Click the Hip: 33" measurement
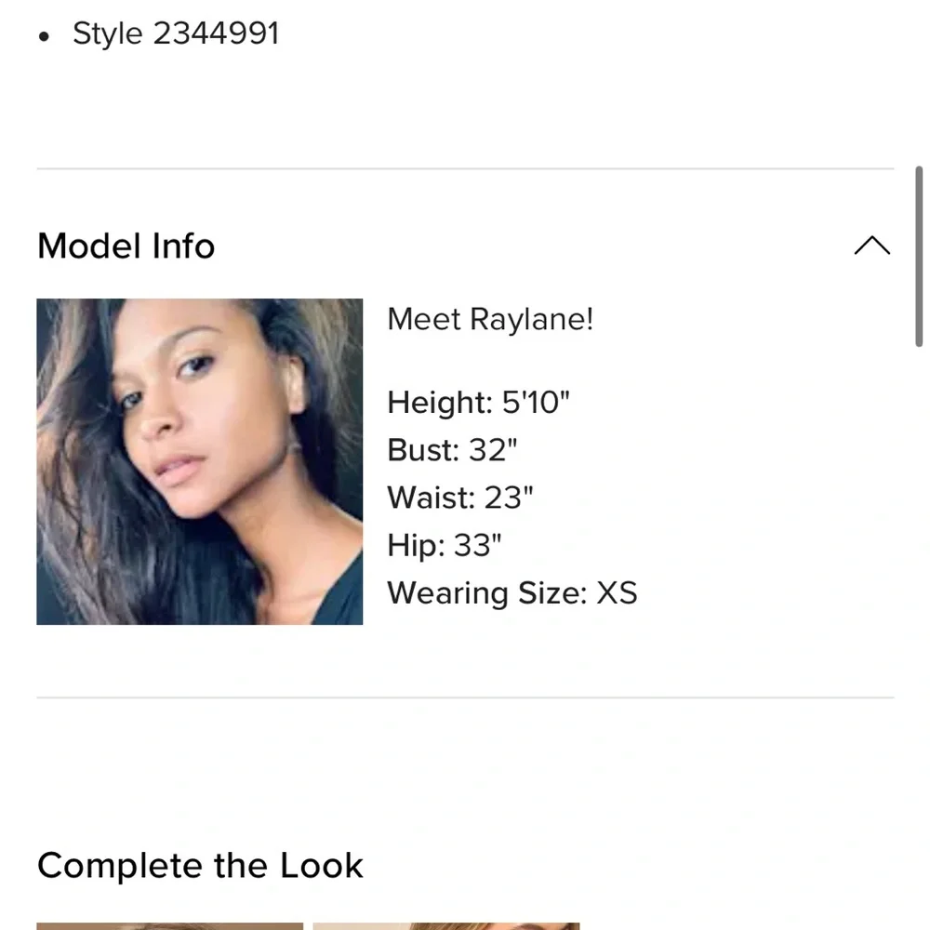930x930 pixels. point(445,545)
